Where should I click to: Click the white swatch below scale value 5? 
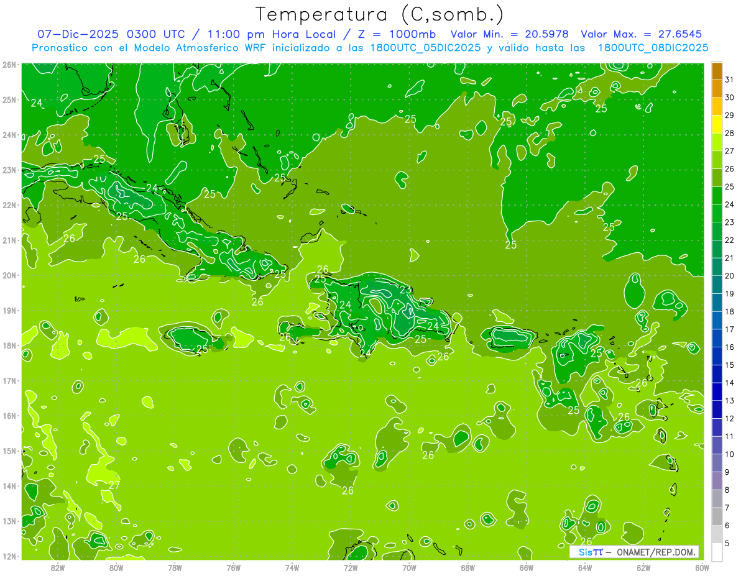[717, 552]
